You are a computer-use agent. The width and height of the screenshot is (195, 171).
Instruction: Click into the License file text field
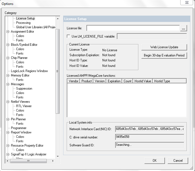(x=133, y=28)
